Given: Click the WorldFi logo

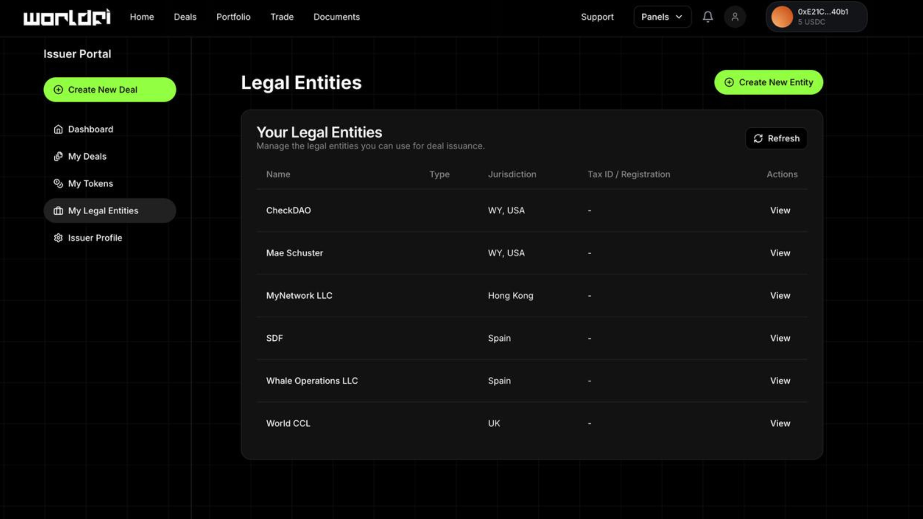Looking at the screenshot, I should pos(67,17).
